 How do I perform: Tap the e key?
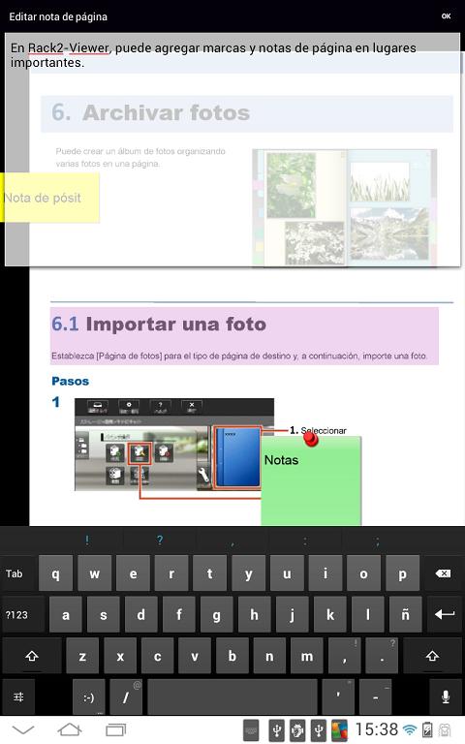coord(134,573)
